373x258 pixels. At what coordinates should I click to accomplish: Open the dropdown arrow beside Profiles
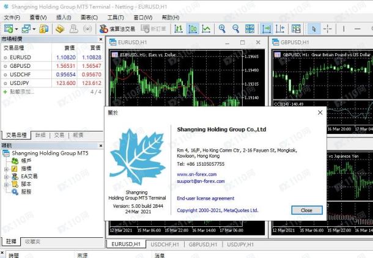[x=34, y=29]
